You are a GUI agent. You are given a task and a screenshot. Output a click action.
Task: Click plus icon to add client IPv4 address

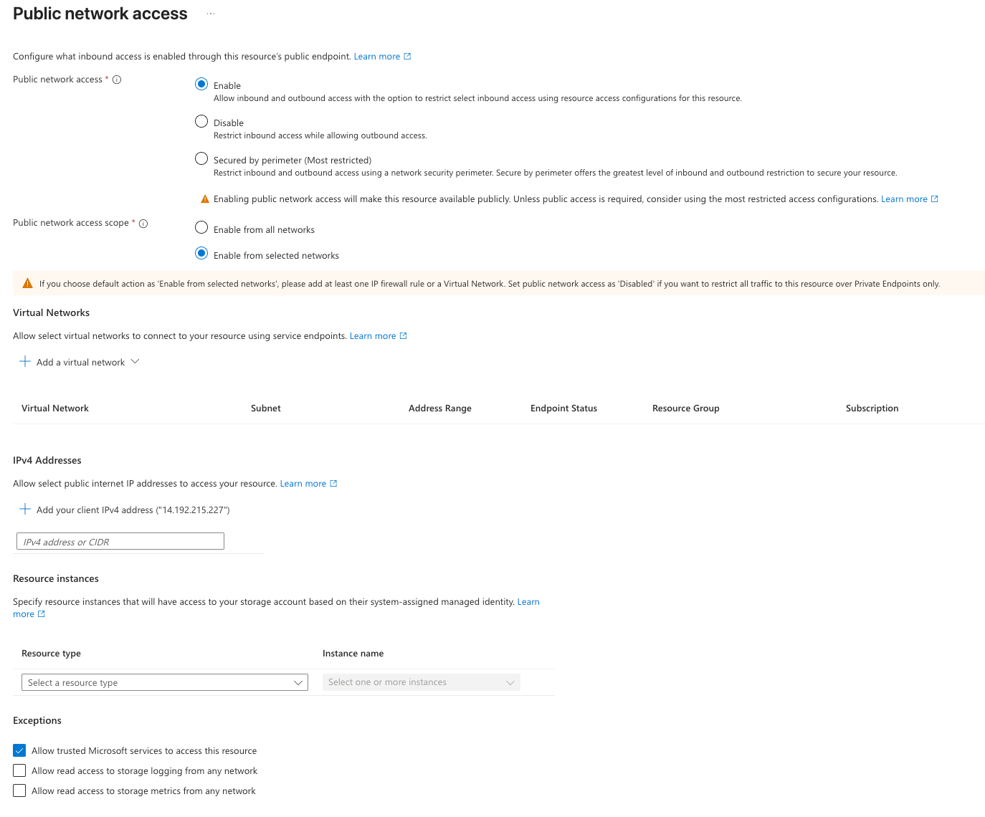(x=25, y=510)
